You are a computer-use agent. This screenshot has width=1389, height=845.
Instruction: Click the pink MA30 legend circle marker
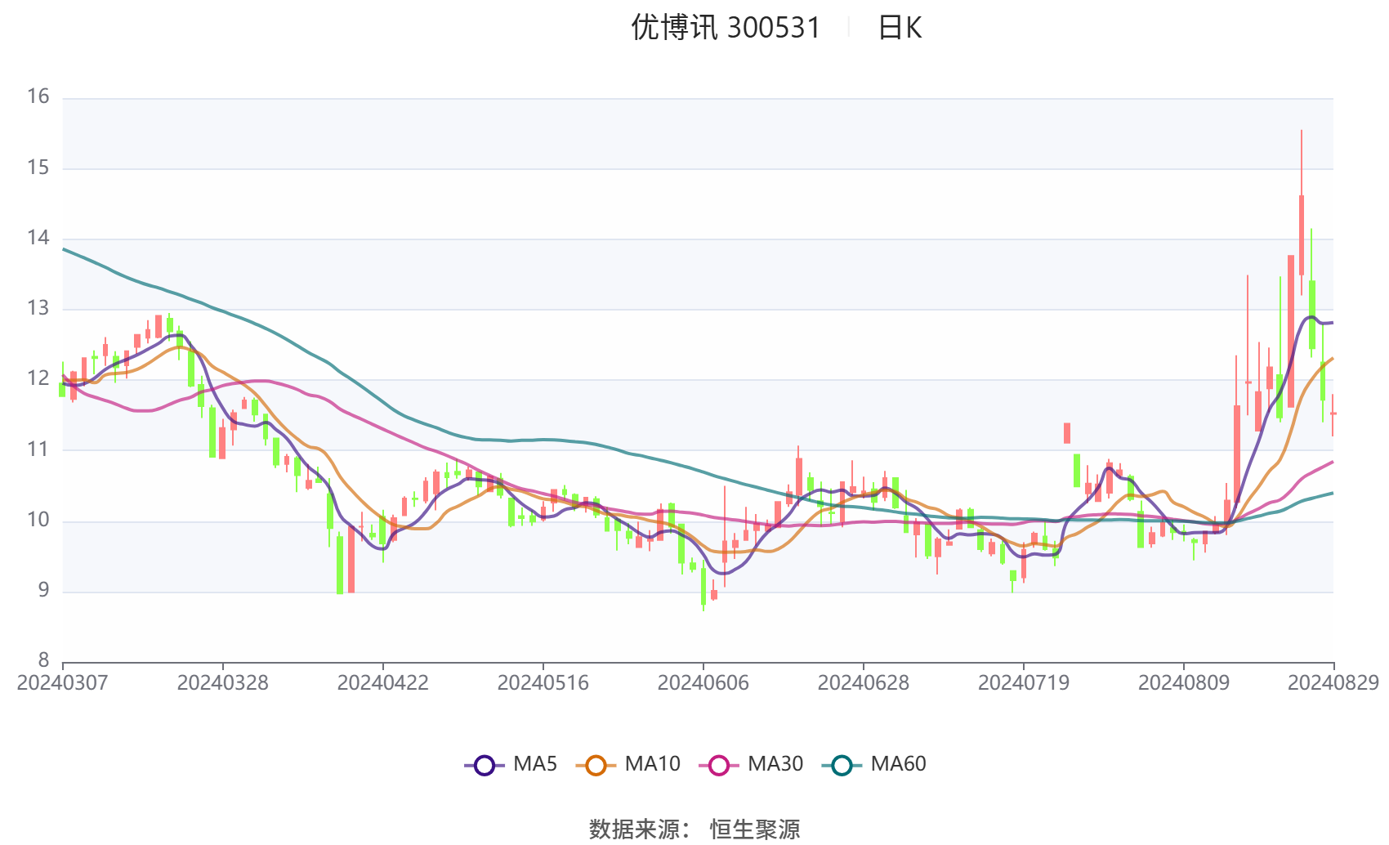(719, 765)
